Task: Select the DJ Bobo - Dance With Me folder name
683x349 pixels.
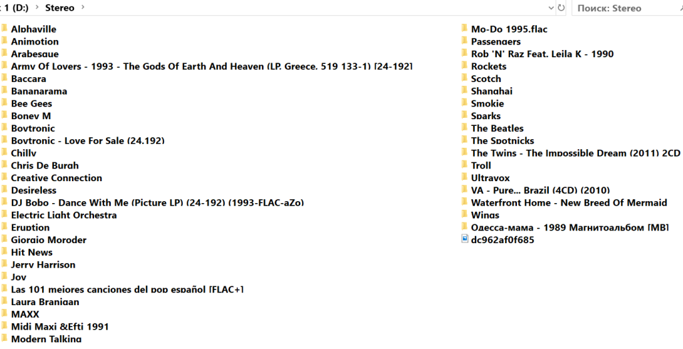Action: tap(157, 202)
